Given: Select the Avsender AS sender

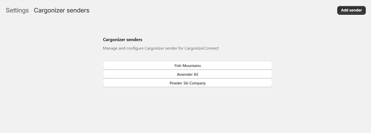Looking at the screenshot, I should click(x=187, y=74).
